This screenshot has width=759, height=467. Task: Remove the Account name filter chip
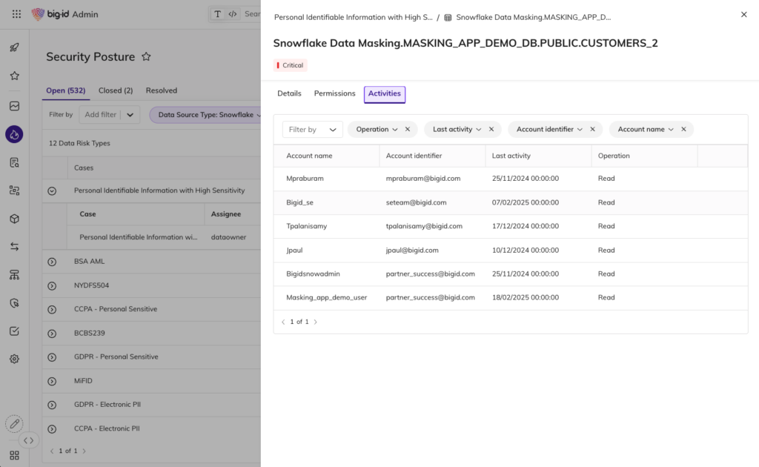(x=683, y=129)
